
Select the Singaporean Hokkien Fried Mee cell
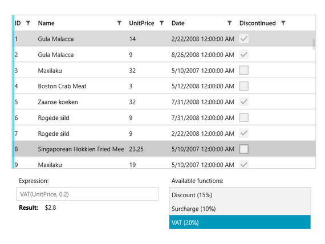(x=81, y=149)
